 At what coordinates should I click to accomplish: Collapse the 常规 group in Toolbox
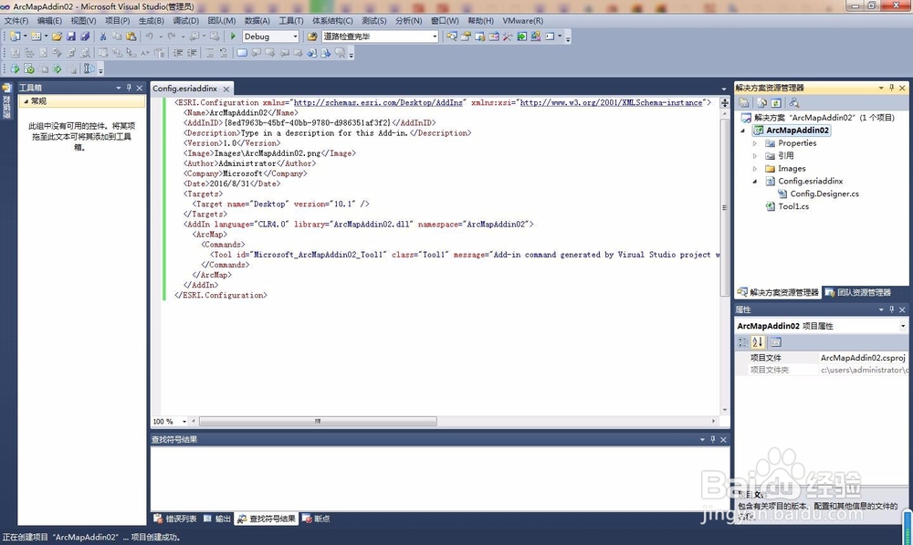pyautogui.click(x=26, y=101)
